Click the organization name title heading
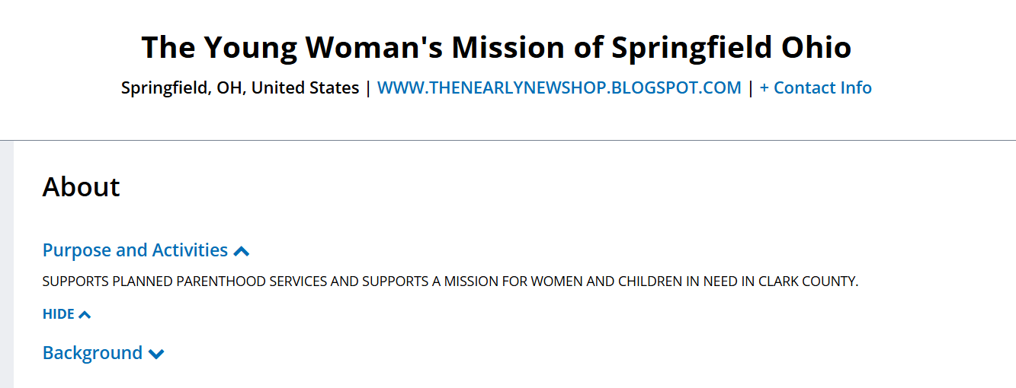 pos(496,47)
